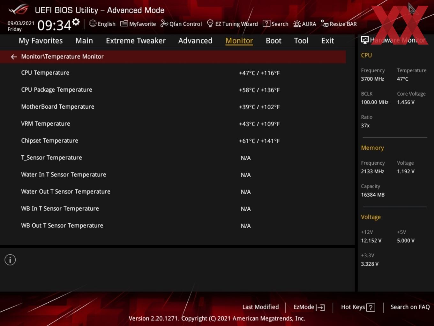The height and width of the screenshot is (326, 434).
Task: Click the 5.000 V reading
Action: (x=406, y=240)
